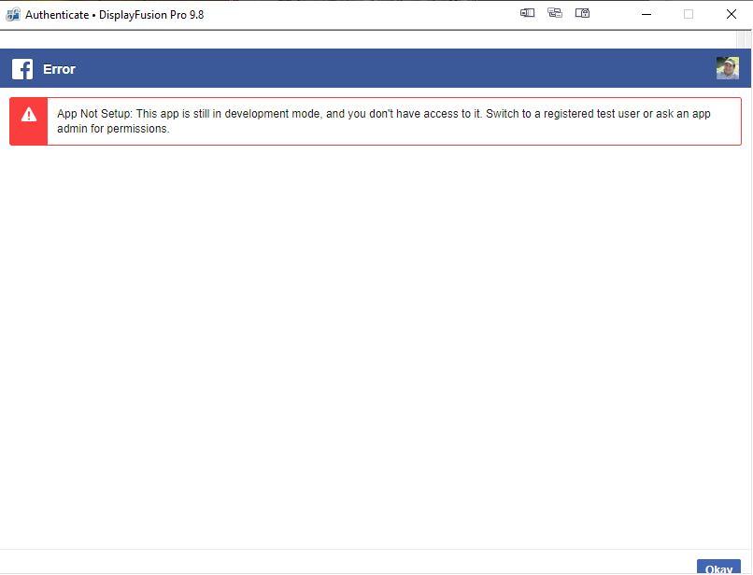Click the "admin for permissions" text in the alert
Viewport: 753px width, 575px height.
pyautogui.click(x=113, y=129)
